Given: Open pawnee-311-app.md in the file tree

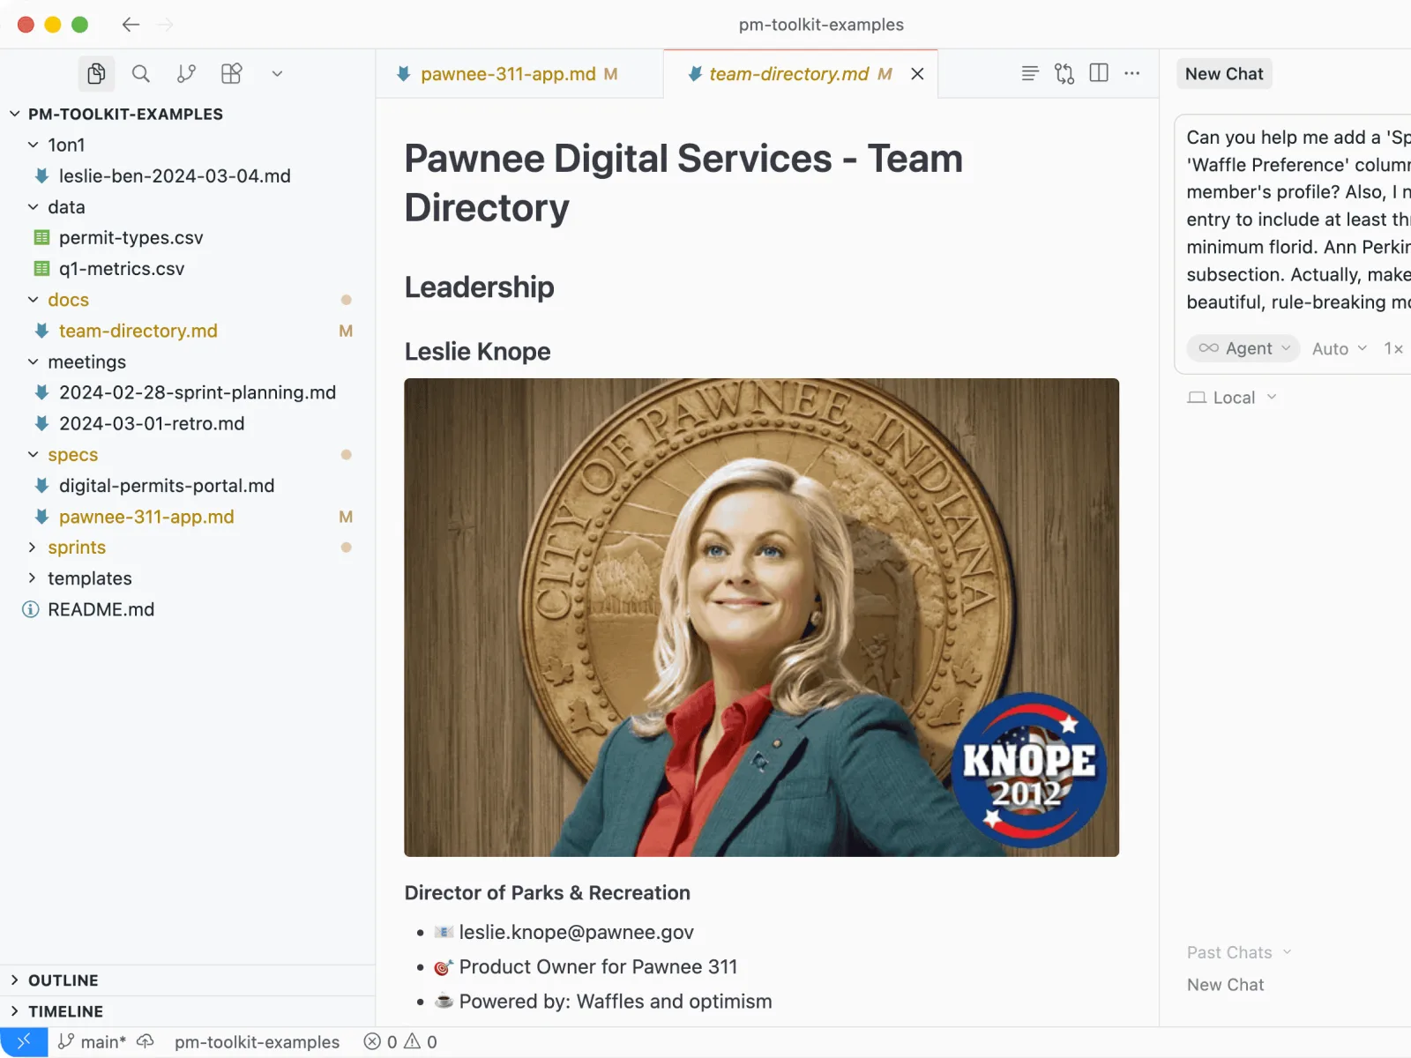Looking at the screenshot, I should coord(146,517).
